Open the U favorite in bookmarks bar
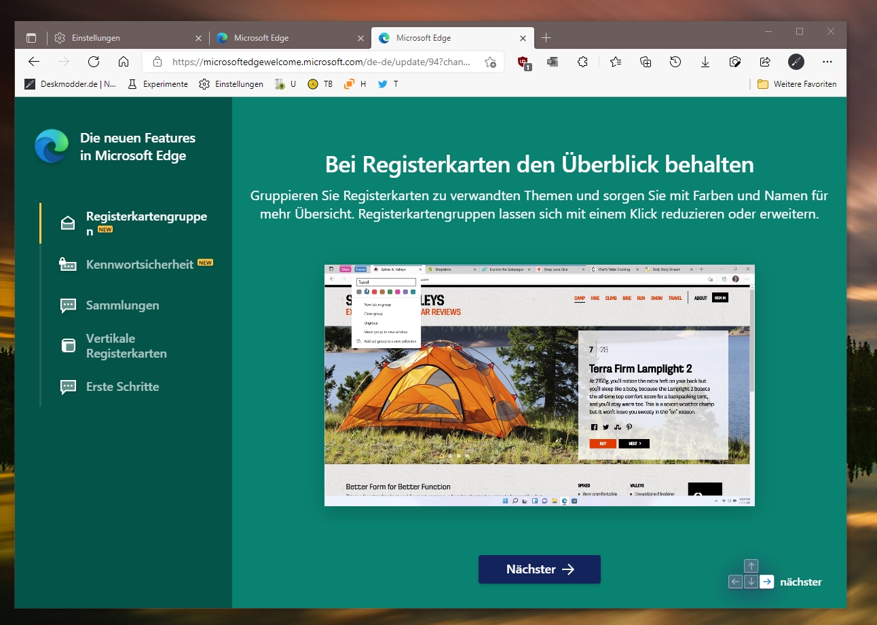The image size is (877, 625). 285,84
